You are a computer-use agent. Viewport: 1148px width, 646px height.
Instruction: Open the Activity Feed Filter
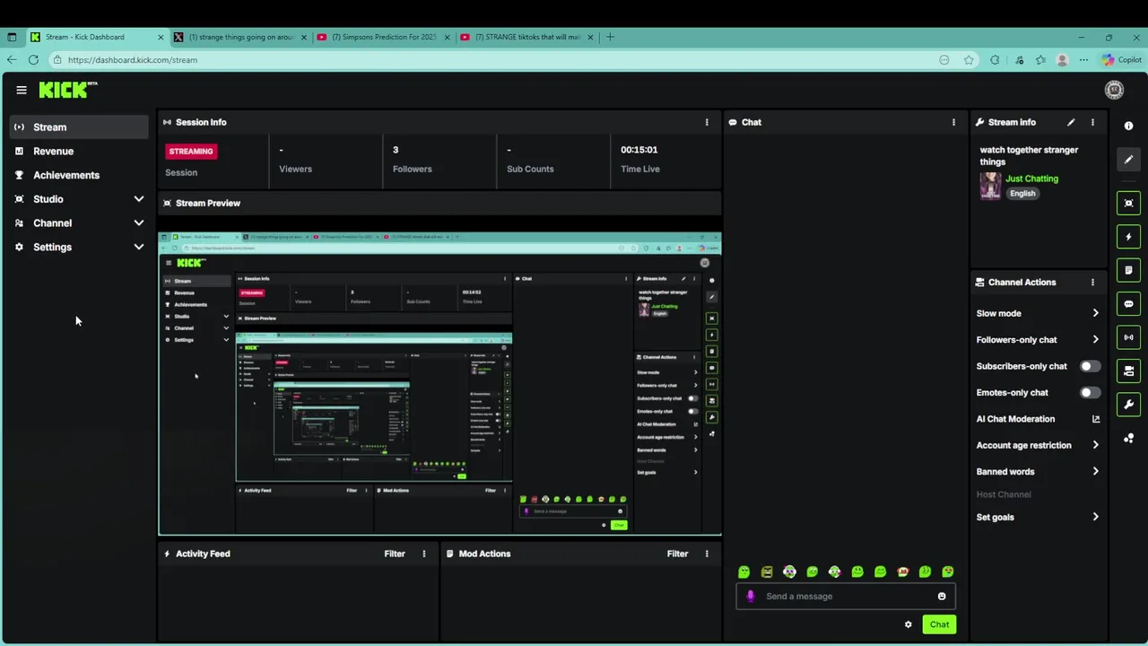coord(395,554)
